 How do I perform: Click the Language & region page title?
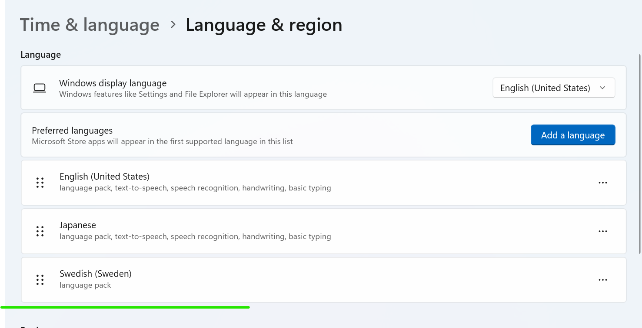coord(263,25)
